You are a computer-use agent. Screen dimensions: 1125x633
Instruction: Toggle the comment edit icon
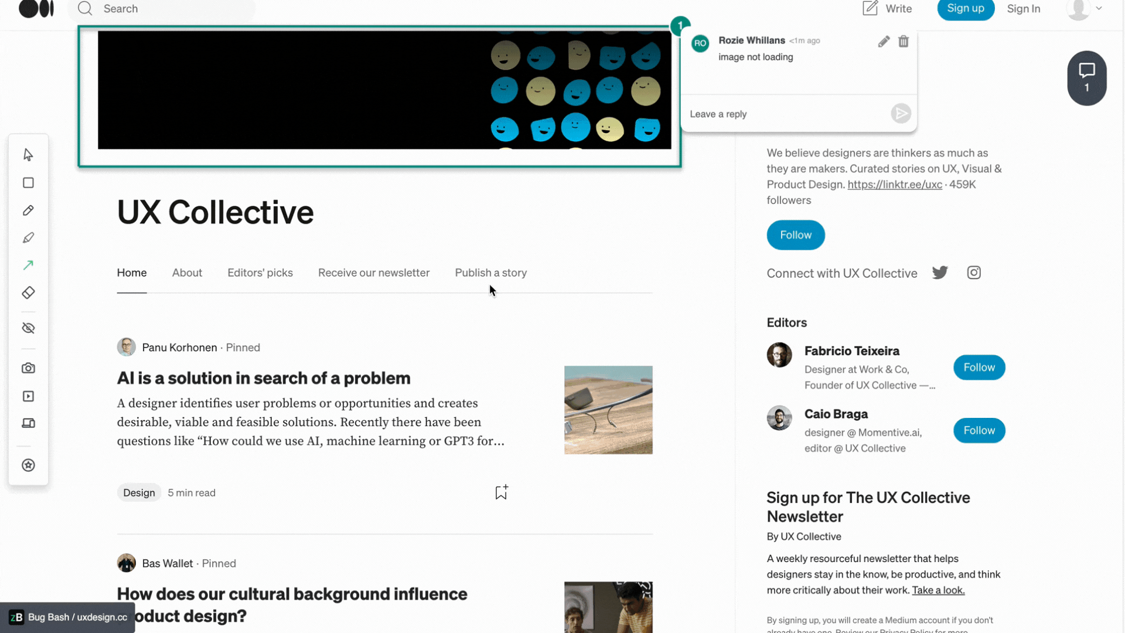point(883,41)
